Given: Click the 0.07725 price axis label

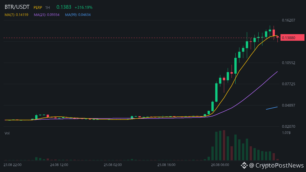Looking at the screenshot, I should coord(288,84).
